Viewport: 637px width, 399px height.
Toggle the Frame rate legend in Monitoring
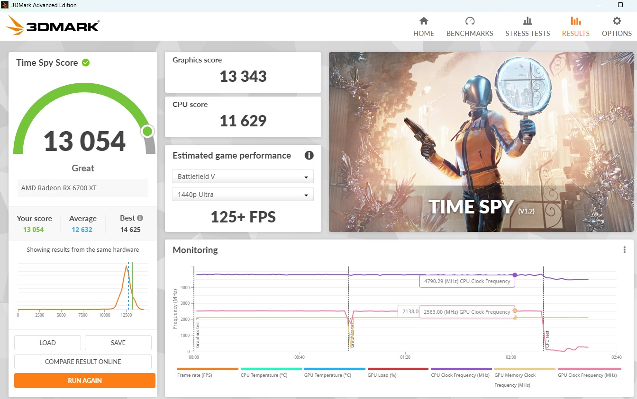coord(194,375)
